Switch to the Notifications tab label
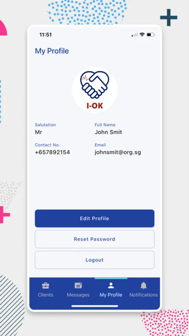Image resolution: width=189 pixels, height=336 pixels. 144,295
